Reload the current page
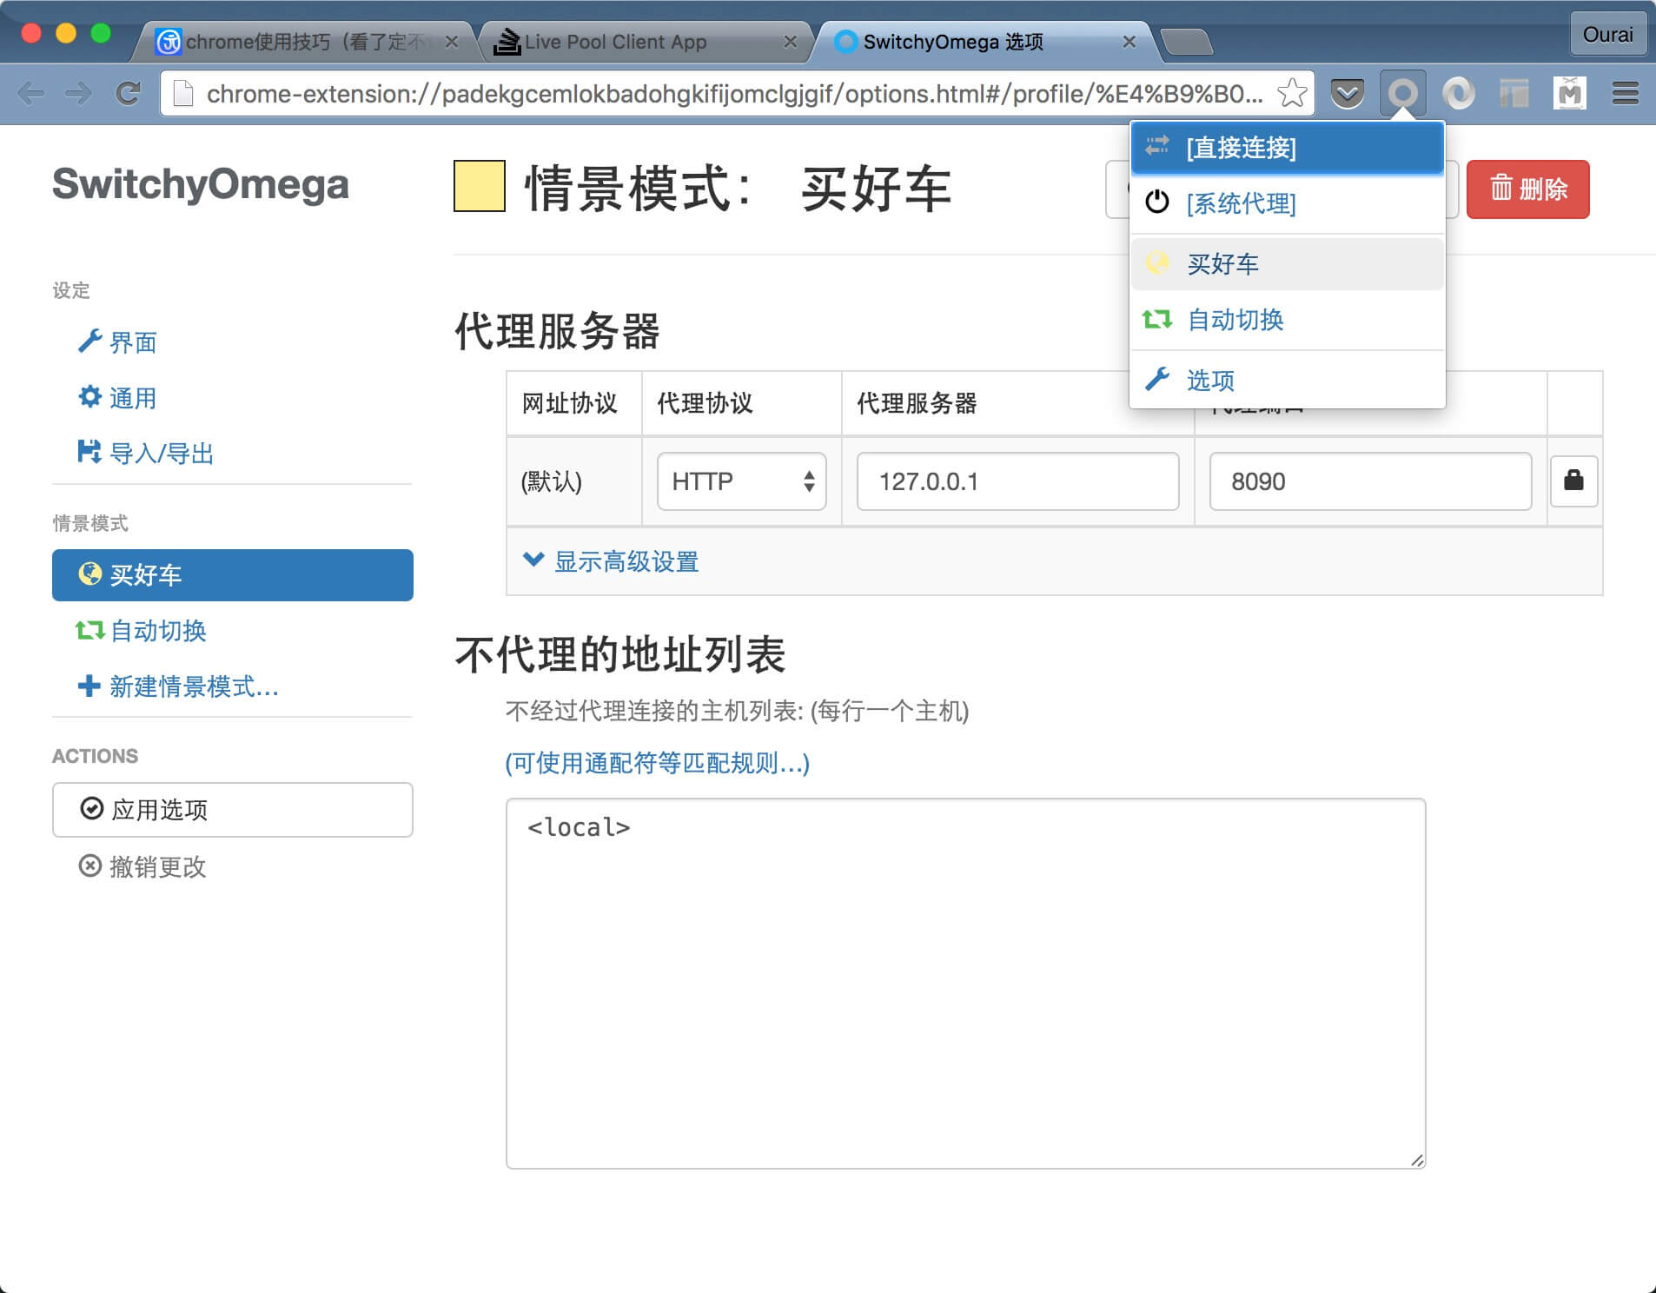Viewport: 1656px width, 1293px height. (129, 93)
